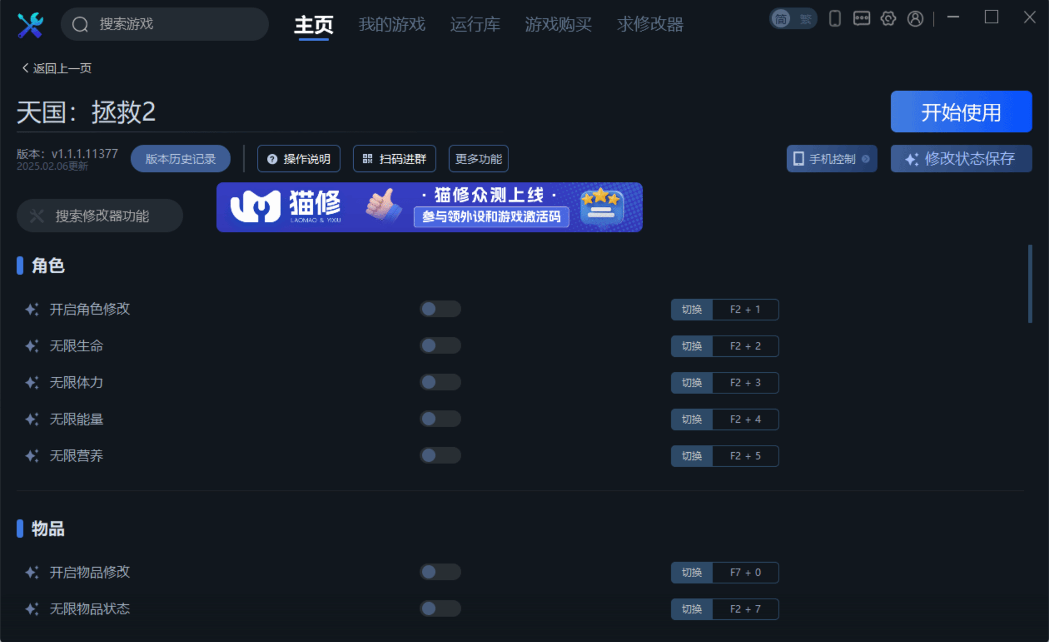Click the vertical scrollbar thumb
Viewport: 1049px width, 642px height.
(1030, 284)
